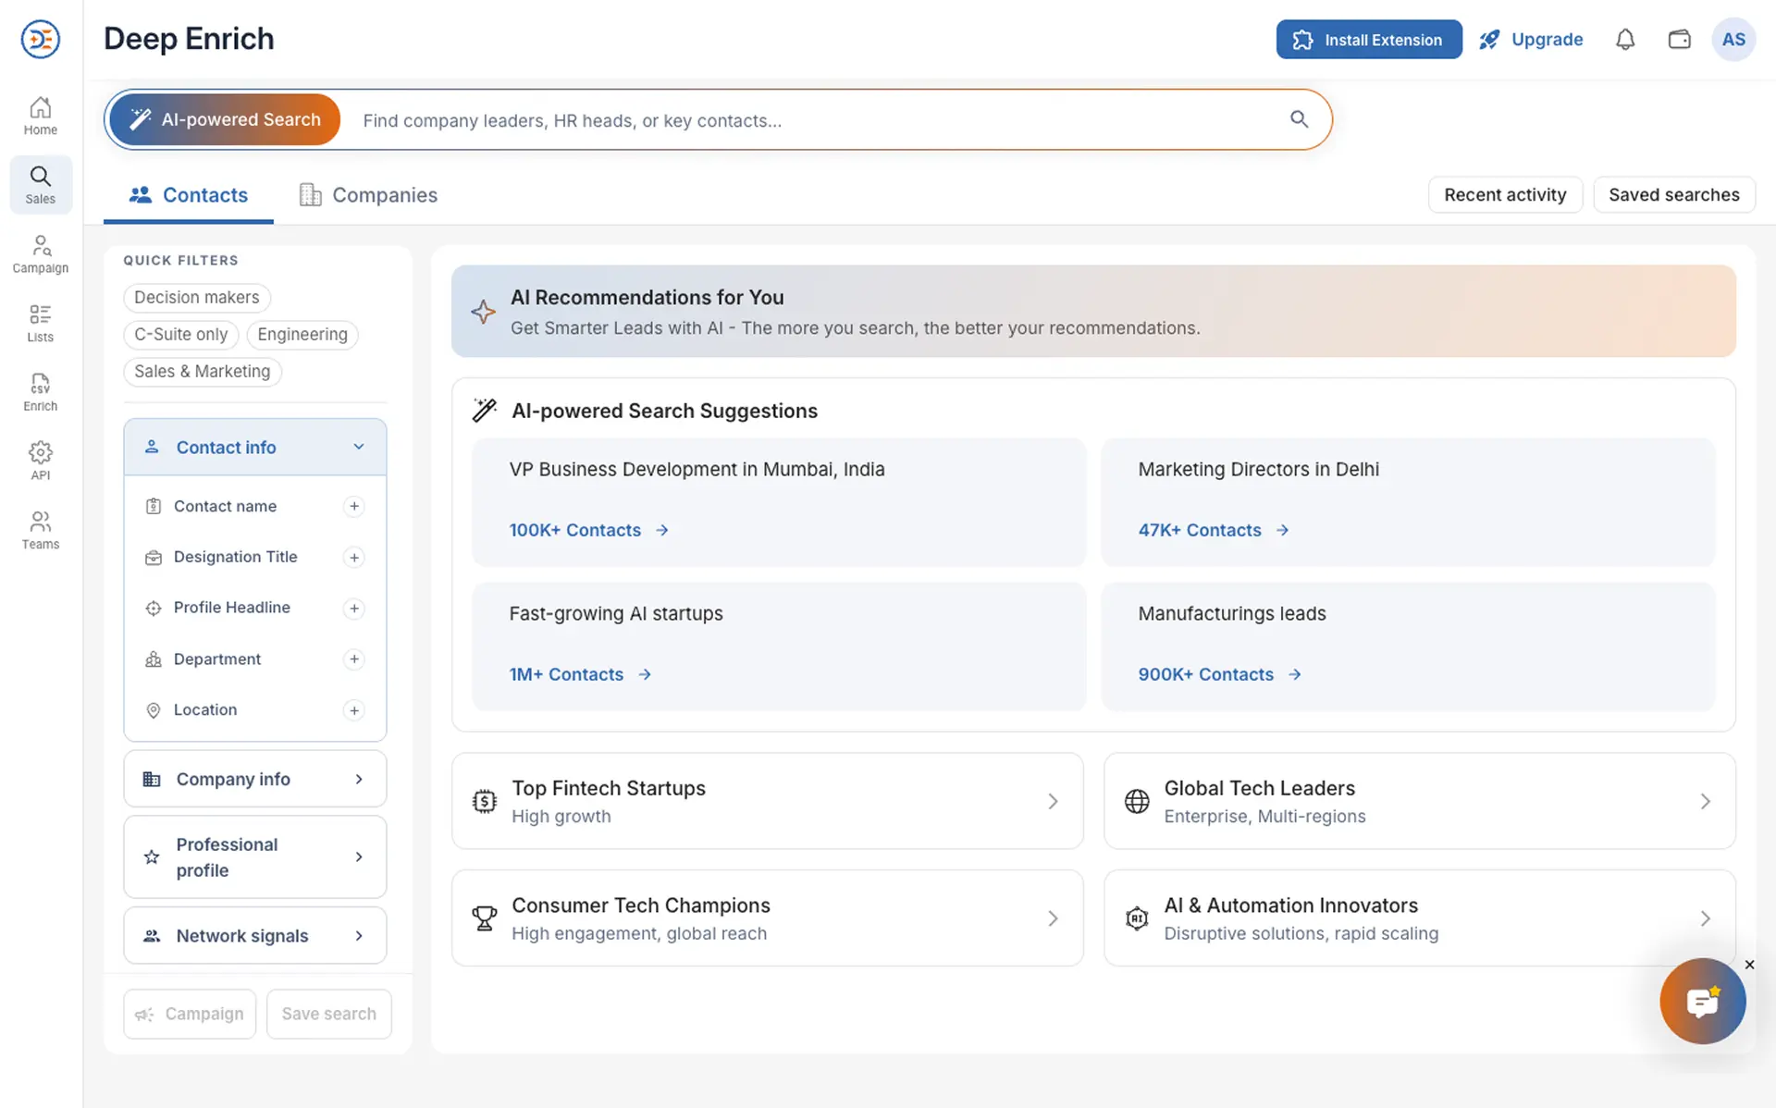This screenshot has height=1108, width=1776.
Task: Open the wallet icon in header
Action: (1680, 40)
